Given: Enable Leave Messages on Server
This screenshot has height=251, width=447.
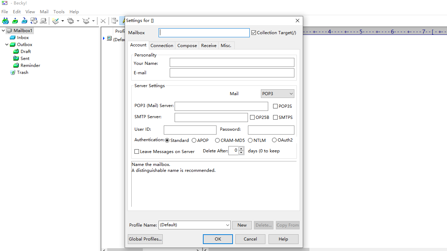Looking at the screenshot, I should point(137,151).
